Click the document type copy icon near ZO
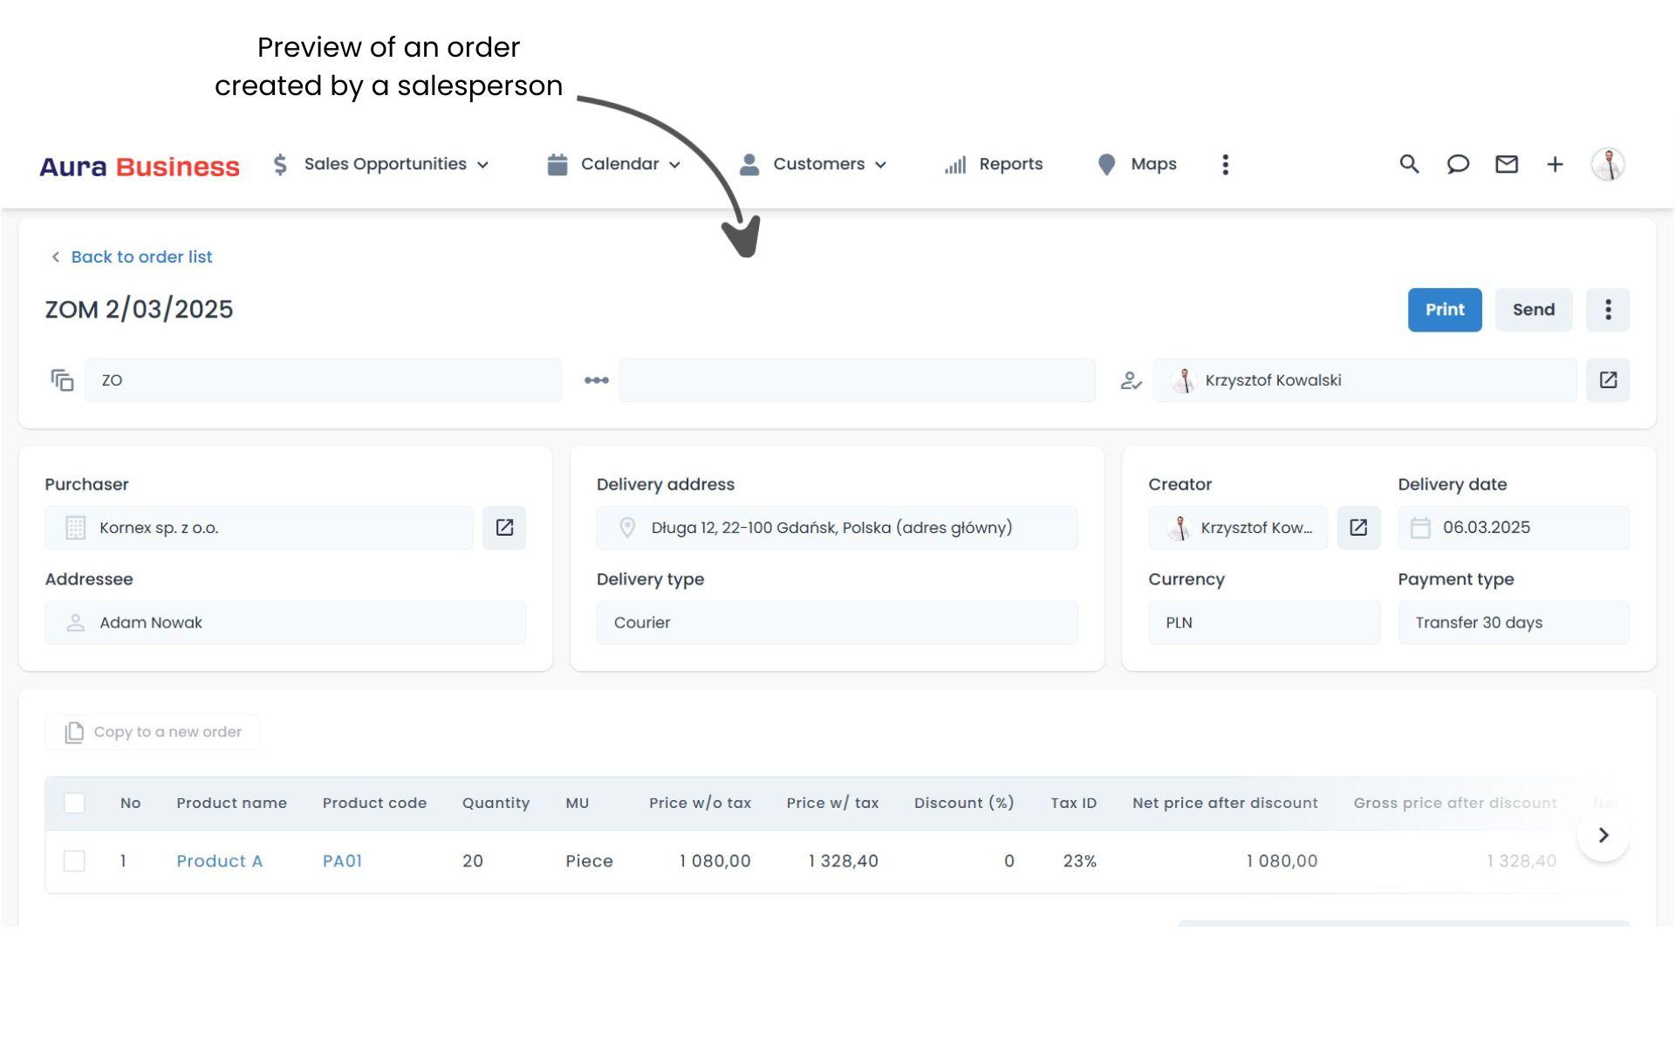Viewport: 1675px width, 1047px height. click(62, 380)
